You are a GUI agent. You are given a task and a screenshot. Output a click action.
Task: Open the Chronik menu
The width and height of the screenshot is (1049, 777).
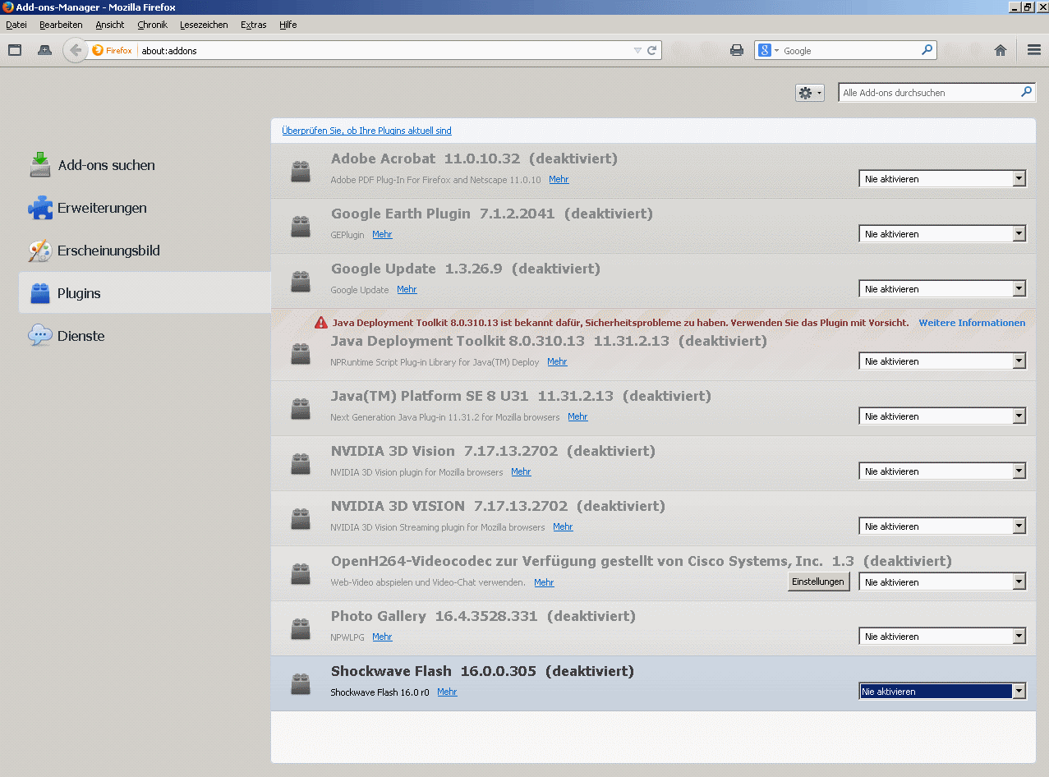tap(153, 25)
